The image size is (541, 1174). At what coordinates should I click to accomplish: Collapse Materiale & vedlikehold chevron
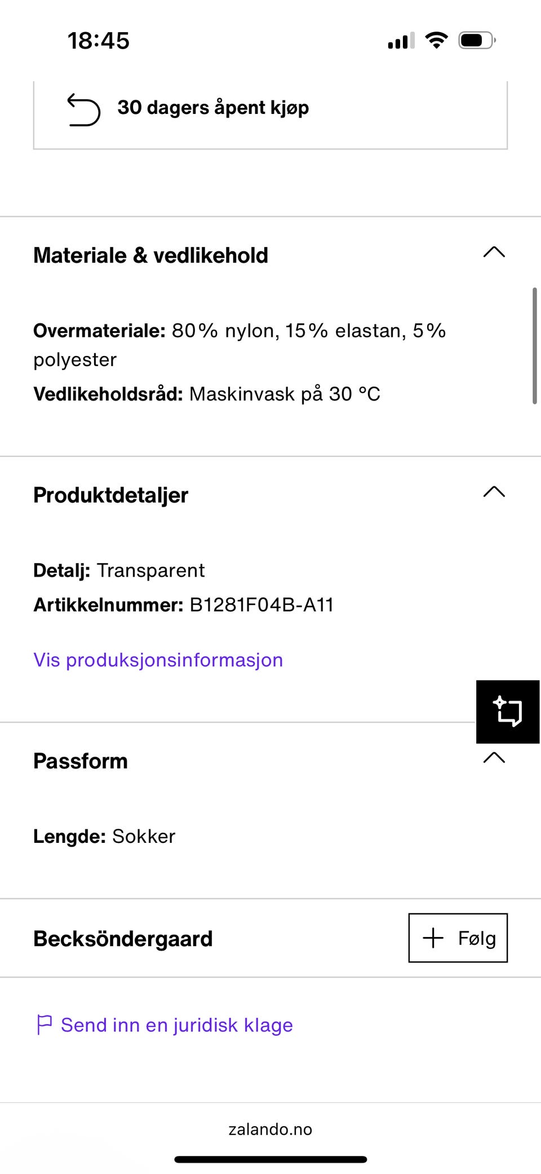click(x=494, y=252)
